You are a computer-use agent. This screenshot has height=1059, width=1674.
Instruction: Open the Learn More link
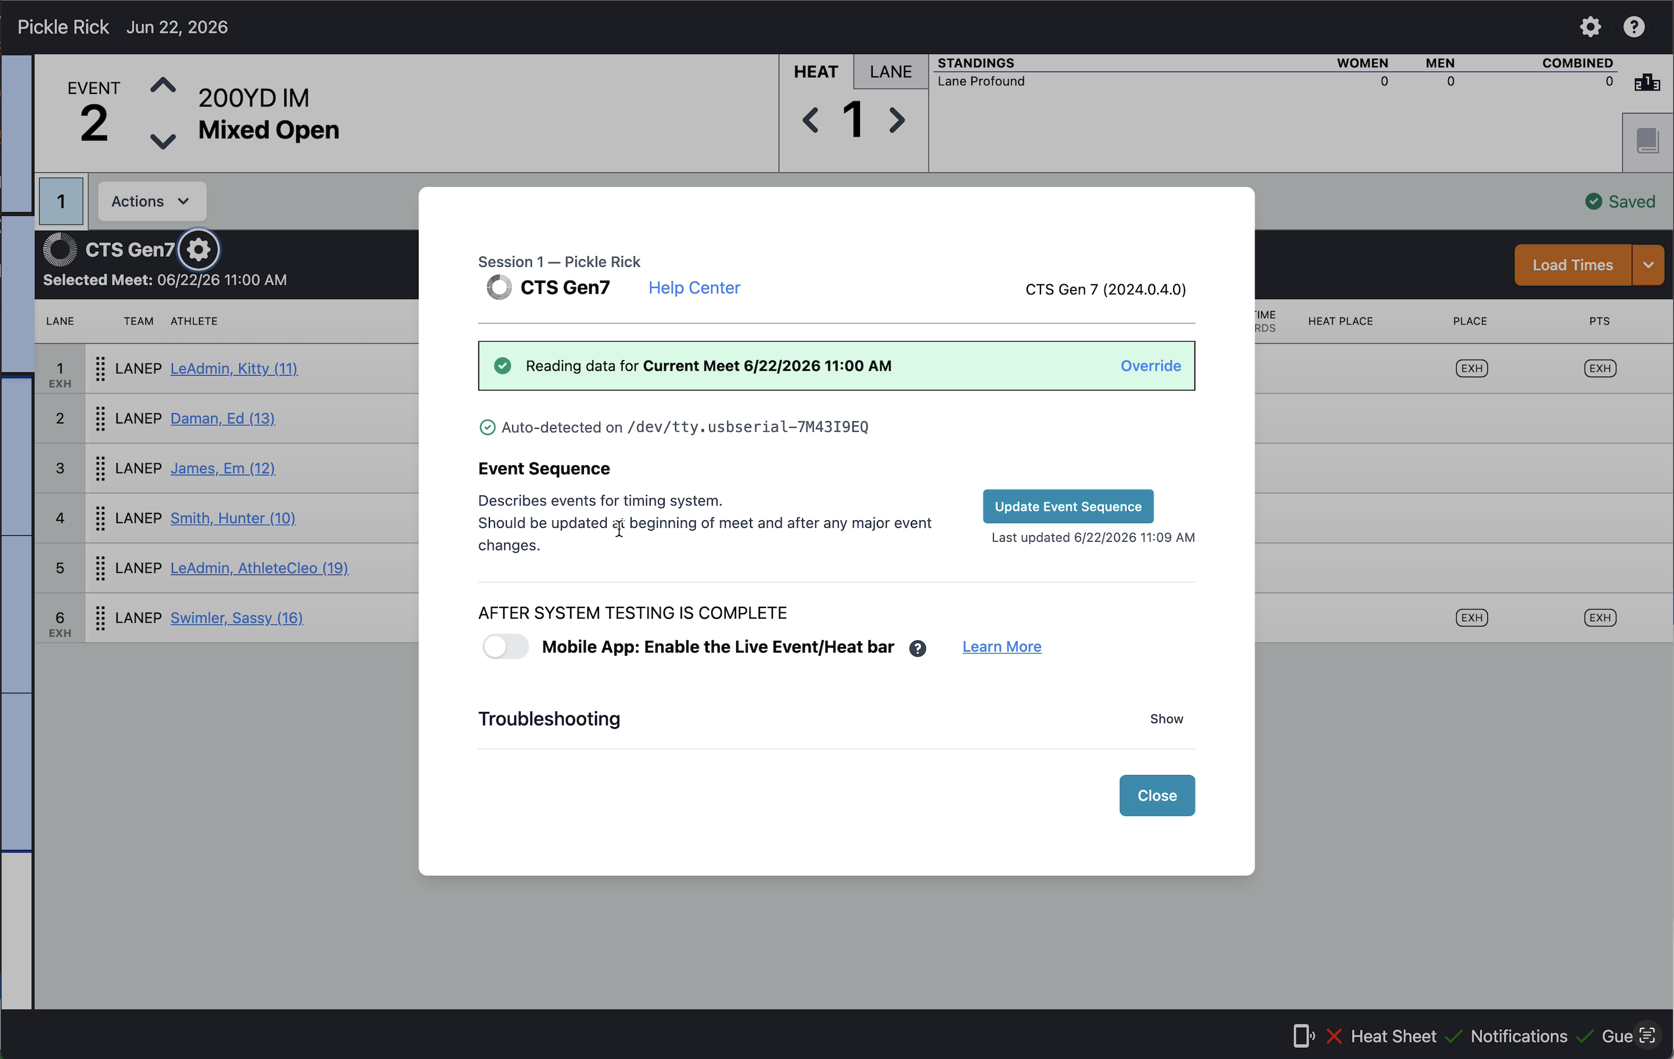pyautogui.click(x=1002, y=647)
